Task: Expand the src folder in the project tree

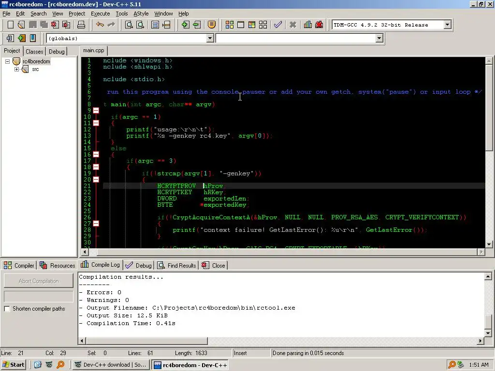Action: tap(17, 70)
